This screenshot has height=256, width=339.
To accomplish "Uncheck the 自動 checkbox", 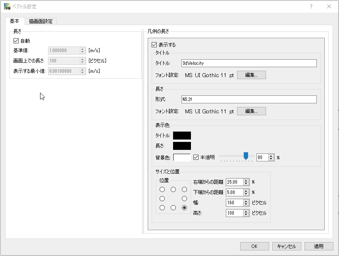I will click(x=16, y=41).
